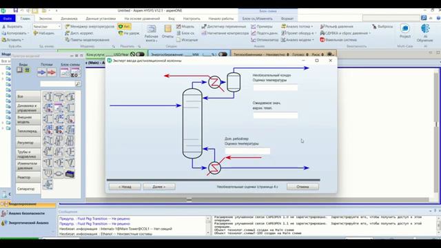Open Выбросы (emissions) tool
Screen dimensions: 441x248
(x=382, y=26)
